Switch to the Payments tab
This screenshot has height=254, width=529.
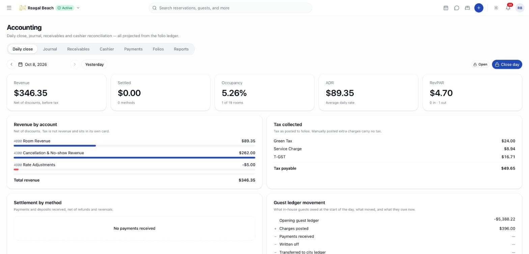(x=133, y=49)
